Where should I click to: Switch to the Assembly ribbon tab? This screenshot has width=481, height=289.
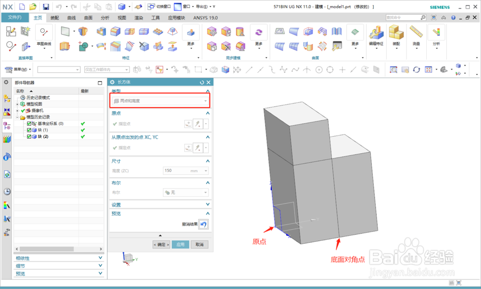tap(55, 18)
